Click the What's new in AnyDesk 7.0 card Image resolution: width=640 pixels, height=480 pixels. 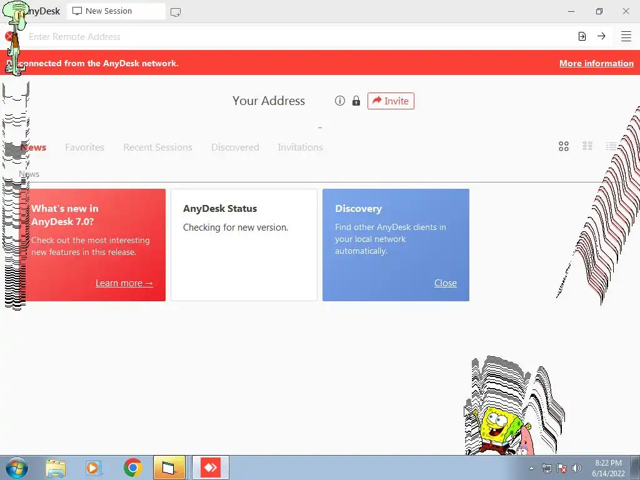pos(92,245)
